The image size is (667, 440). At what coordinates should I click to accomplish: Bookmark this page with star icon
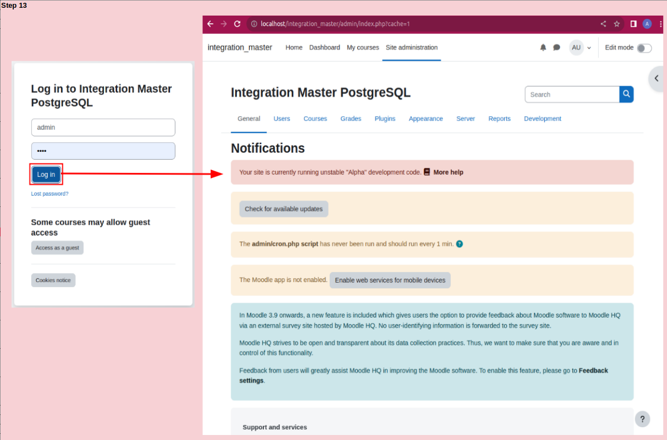click(616, 24)
